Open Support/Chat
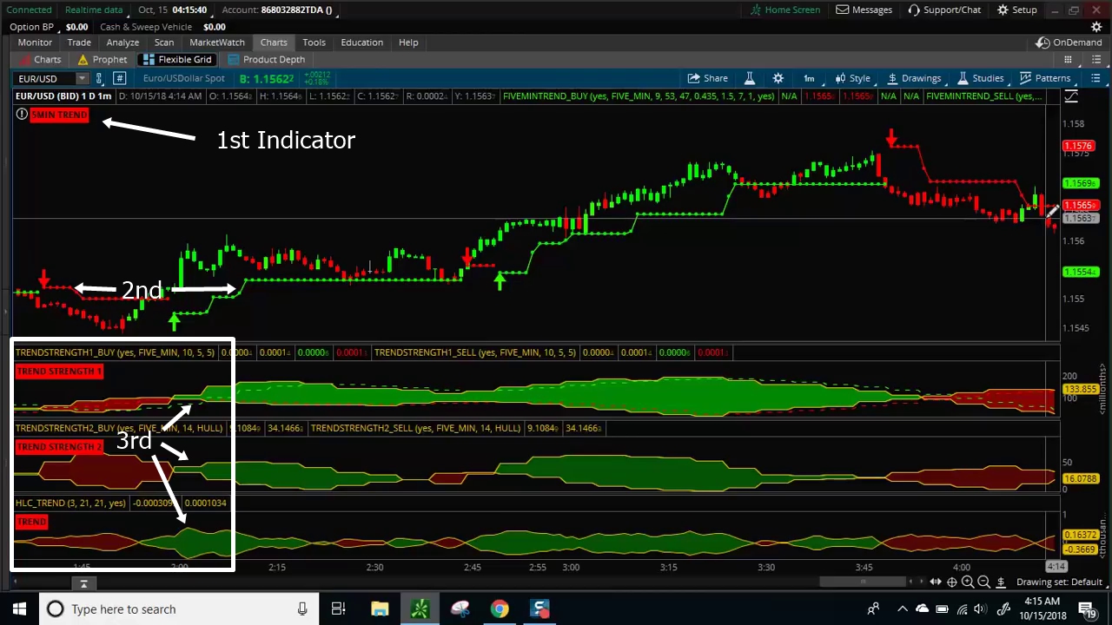This screenshot has width=1112, height=625. coord(944,10)
